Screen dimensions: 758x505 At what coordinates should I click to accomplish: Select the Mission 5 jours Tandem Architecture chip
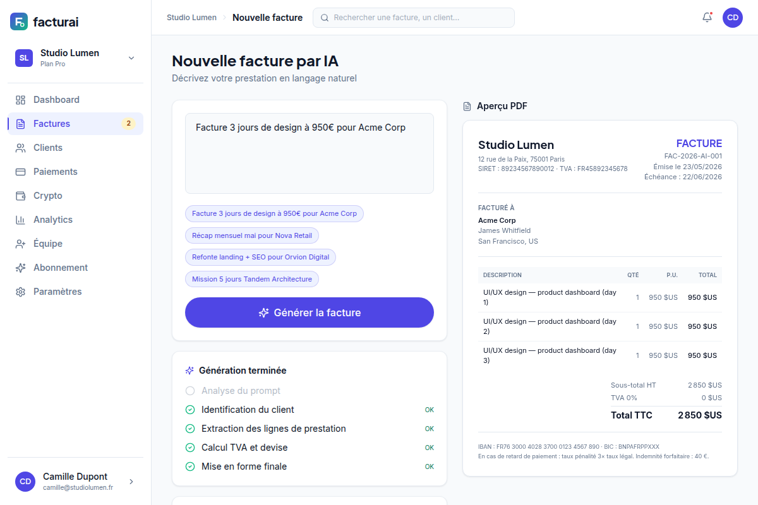click(x=252, y=279)
